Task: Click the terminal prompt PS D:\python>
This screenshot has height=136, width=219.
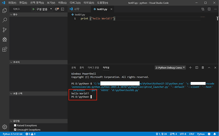Action: pyautogui.click(x=80, y=97)
